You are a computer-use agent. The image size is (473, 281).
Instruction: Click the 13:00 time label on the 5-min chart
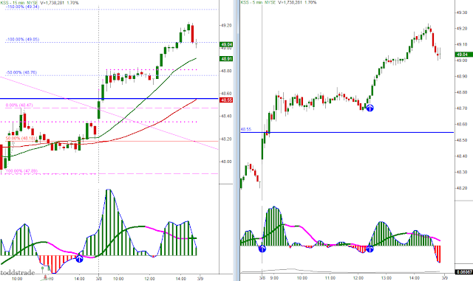tap(387, 278)
